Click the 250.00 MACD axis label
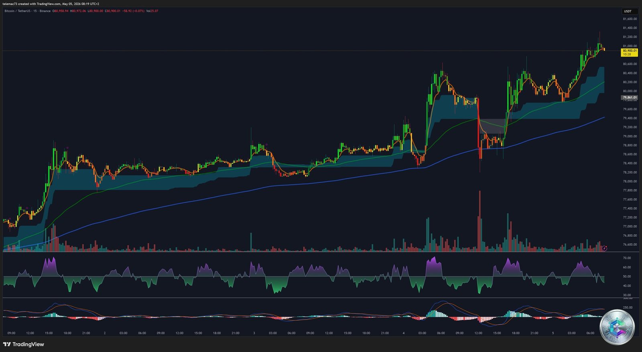The width and height of the screenshot is (642, 352). pyautogui.click(x=628, y=307)
